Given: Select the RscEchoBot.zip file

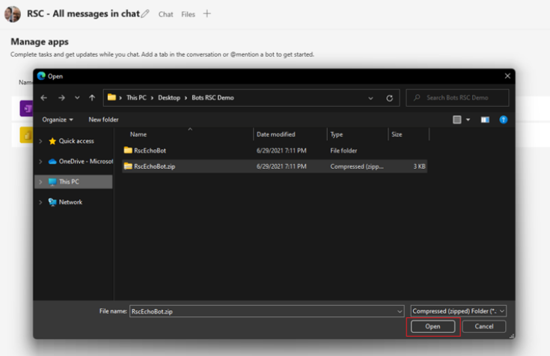Looking at the screenshot, I should [x=154, y=166].
